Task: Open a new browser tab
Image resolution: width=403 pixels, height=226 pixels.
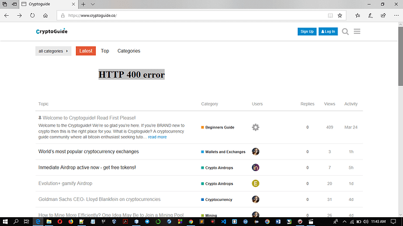Action: point(84,4)
